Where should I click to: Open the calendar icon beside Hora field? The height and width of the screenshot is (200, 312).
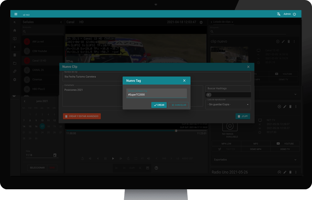click(x=55, y=155)
